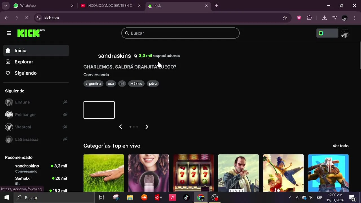The width and height of the screenshot is (361, 203).
Task: Click the Conversando category link
Action: (96, 75)
